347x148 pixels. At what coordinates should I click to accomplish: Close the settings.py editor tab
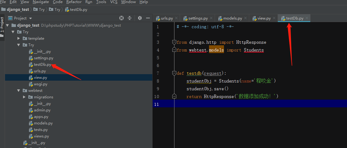211,18
